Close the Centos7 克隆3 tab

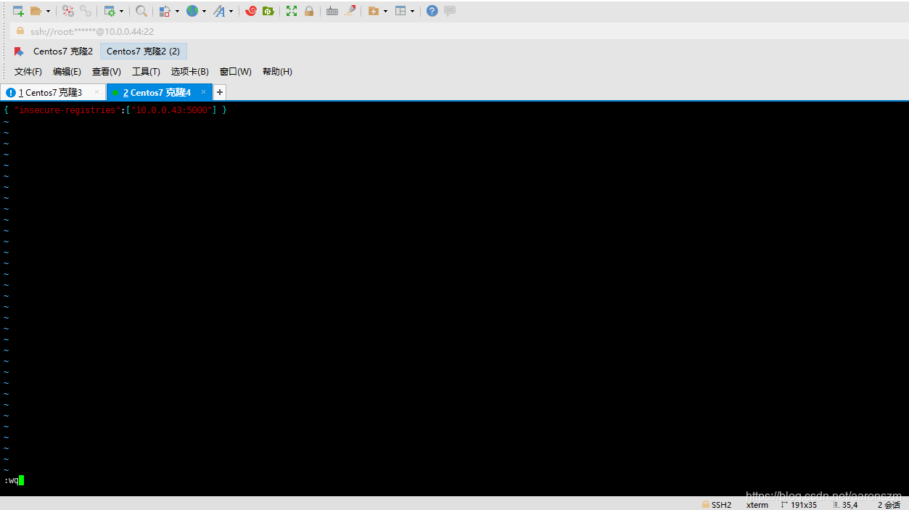point(97,92)
